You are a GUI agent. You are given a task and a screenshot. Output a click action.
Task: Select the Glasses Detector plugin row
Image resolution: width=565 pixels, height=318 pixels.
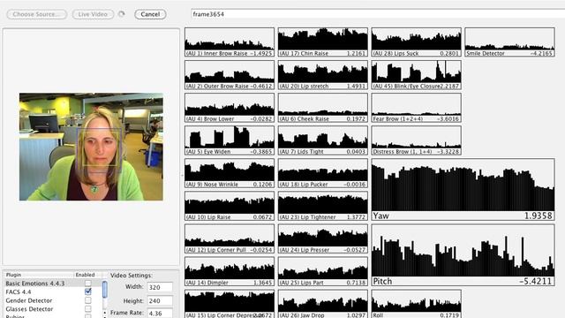[x=53, y=309]
